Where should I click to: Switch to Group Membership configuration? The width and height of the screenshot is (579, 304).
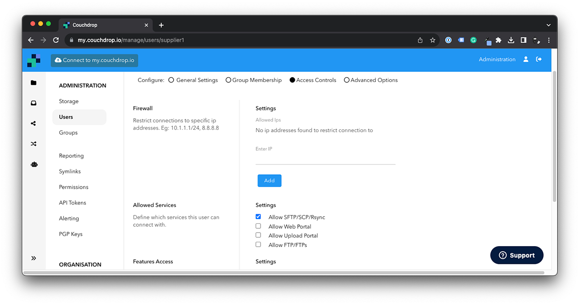228,80
